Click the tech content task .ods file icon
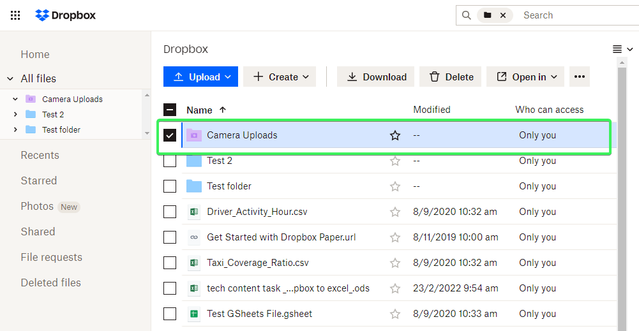 pyautogui.click(x=194, y=288)
